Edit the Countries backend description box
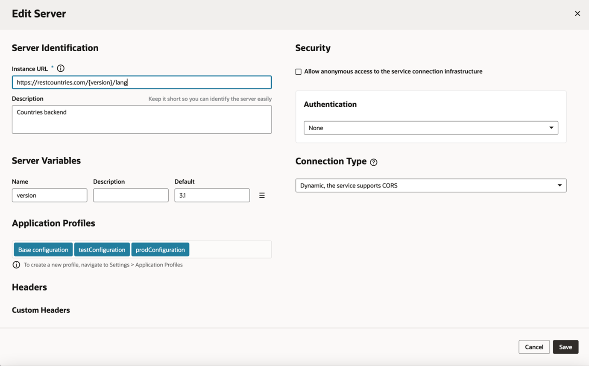 pyautogui.click(x=142, y=120)
